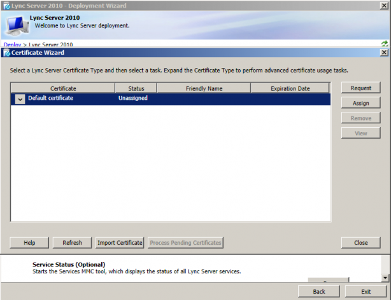Click Friendly Name column header
The width and height of the screenshot is (391, 300).
coord(204,88)
